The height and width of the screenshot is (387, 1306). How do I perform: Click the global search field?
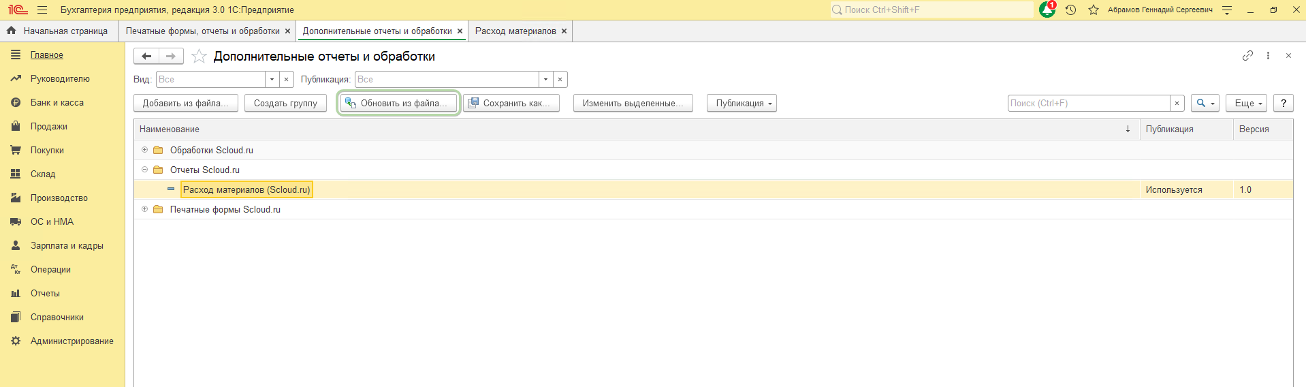pos(931,10)
